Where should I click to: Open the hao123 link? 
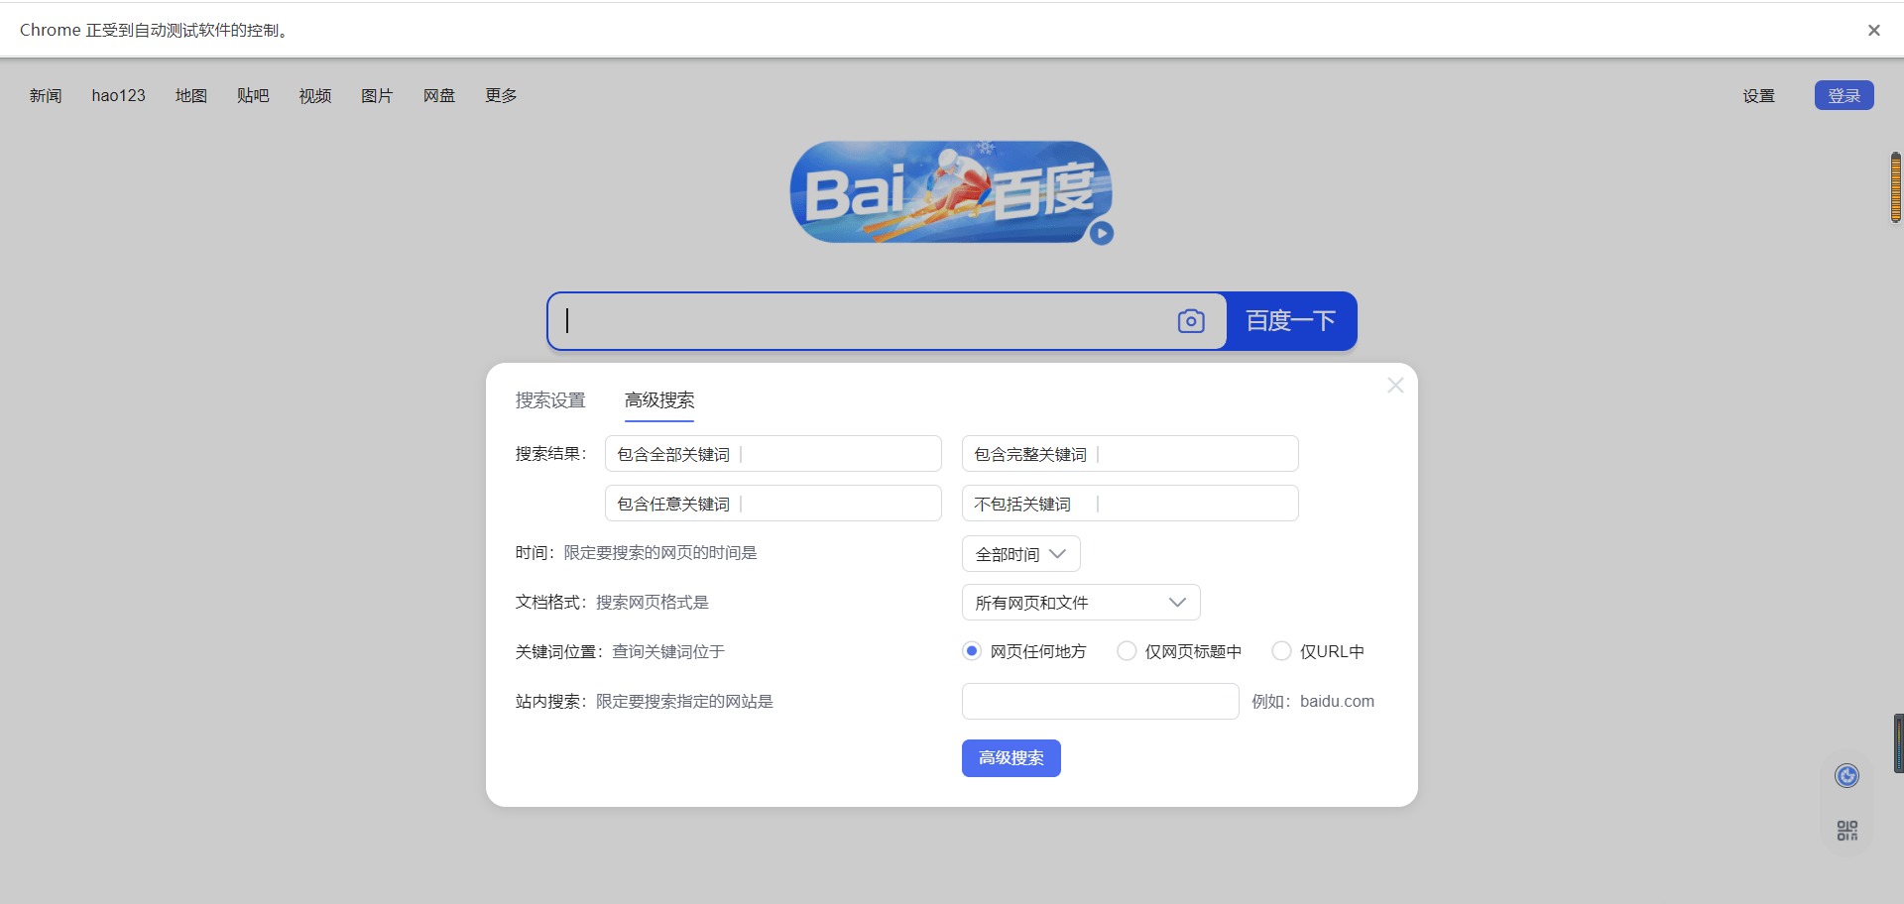pyautogui.click(x=119, y=96)
